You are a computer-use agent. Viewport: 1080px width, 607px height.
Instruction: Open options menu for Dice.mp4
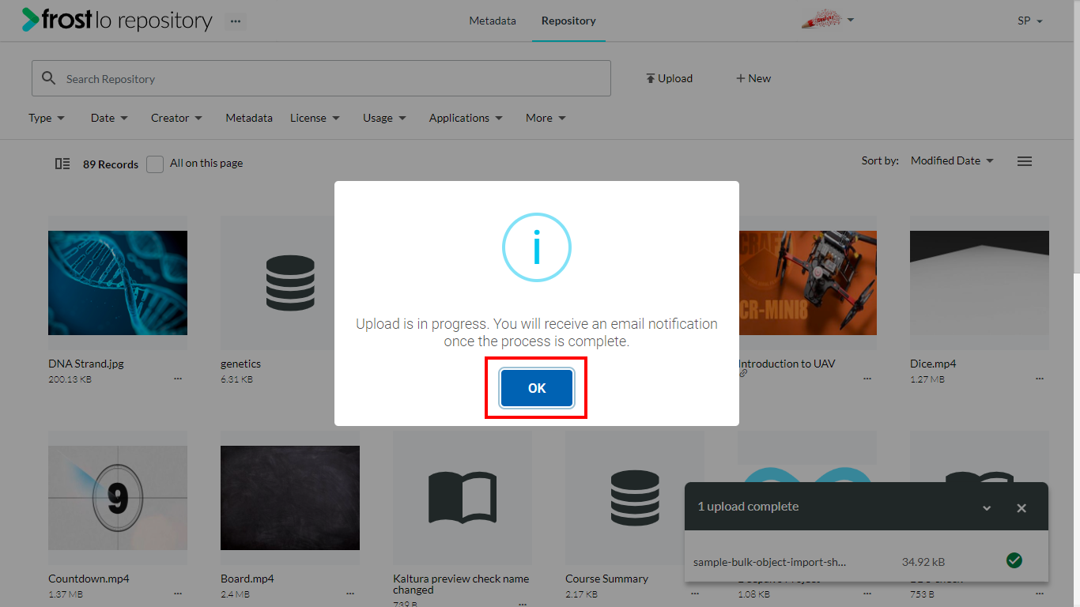[x=1040, y=379]
